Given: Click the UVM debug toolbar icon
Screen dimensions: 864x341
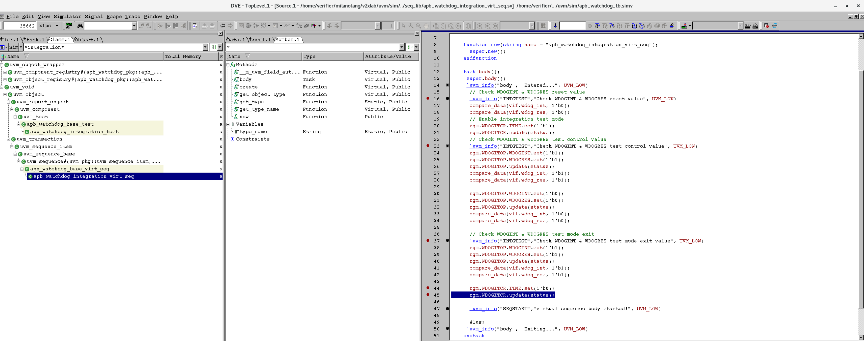Looking at the screenshot, I should 775,26.
